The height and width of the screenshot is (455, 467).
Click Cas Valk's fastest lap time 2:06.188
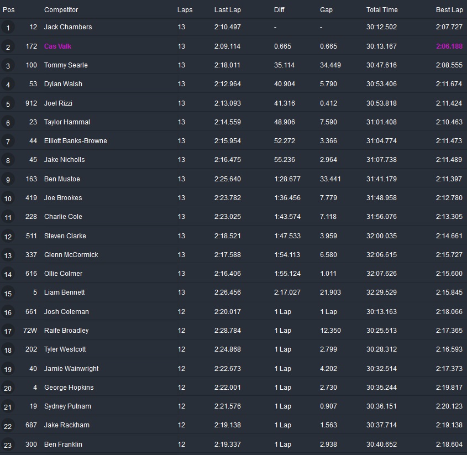449,46
